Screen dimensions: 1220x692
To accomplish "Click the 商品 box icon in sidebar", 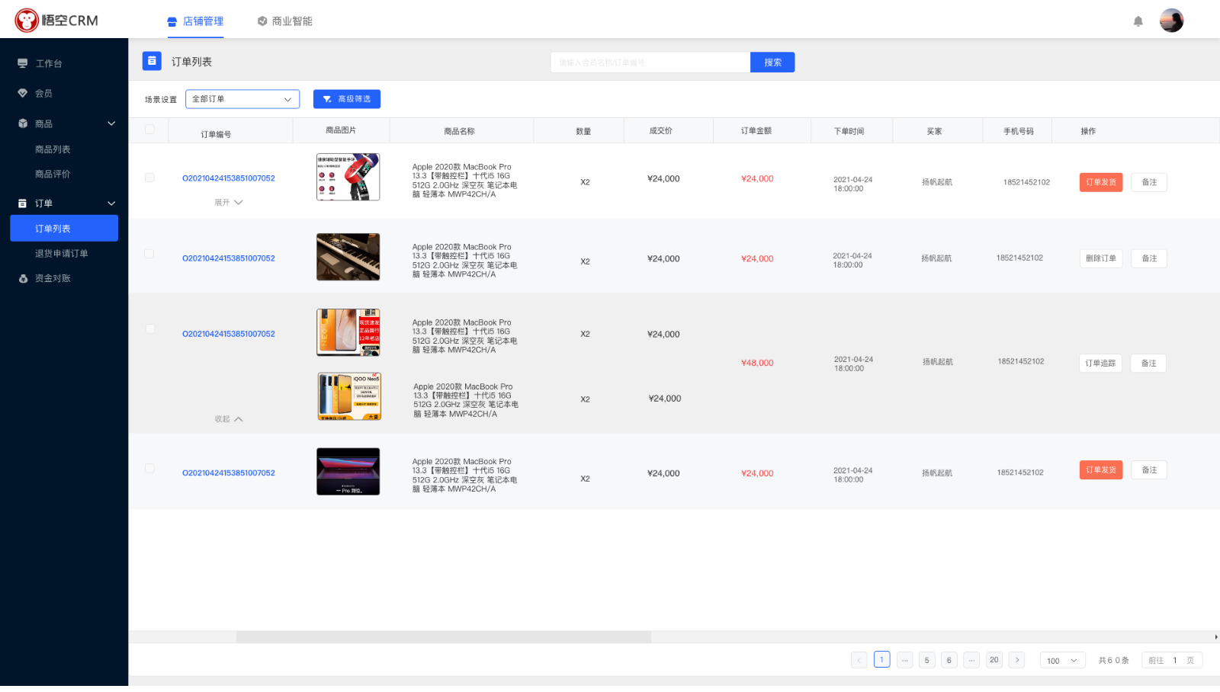I will tap(23, 123).
